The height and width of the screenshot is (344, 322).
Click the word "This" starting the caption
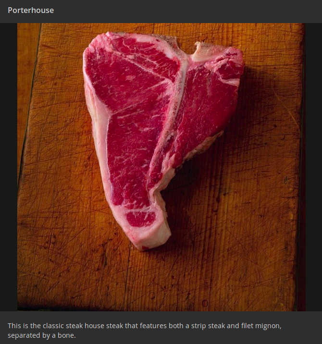click(14, 326)
